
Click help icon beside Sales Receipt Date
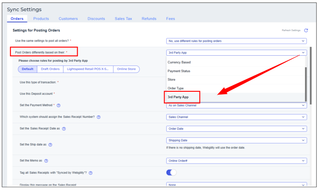64,129
